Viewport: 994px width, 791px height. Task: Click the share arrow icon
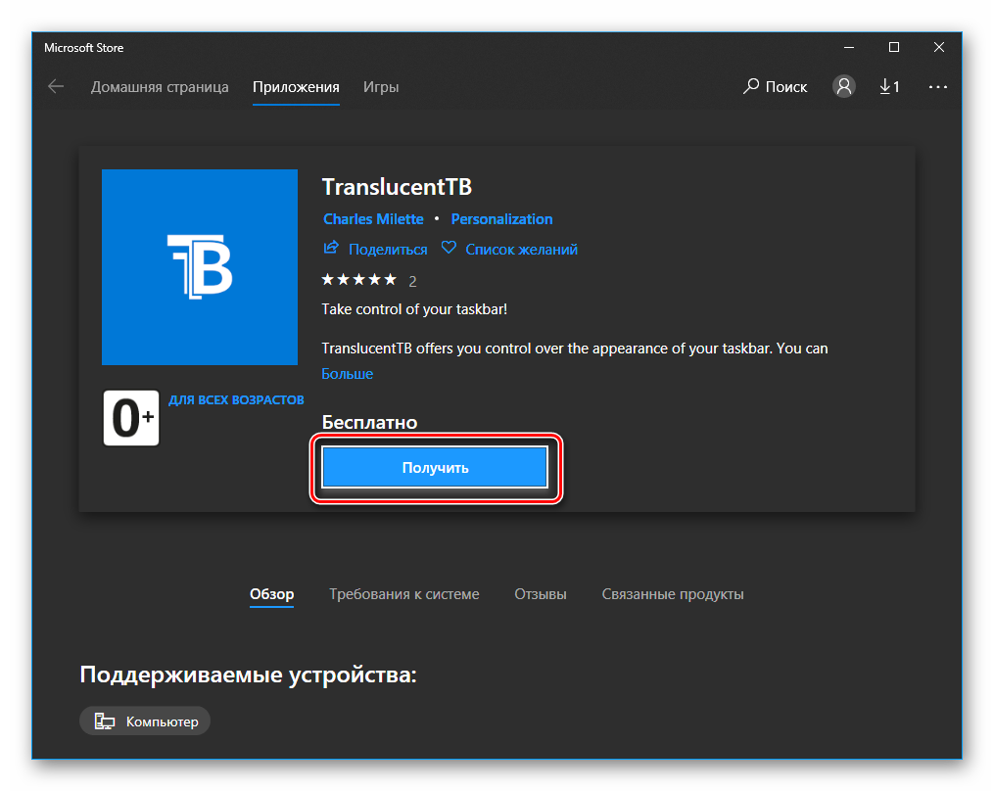(331, 248)
